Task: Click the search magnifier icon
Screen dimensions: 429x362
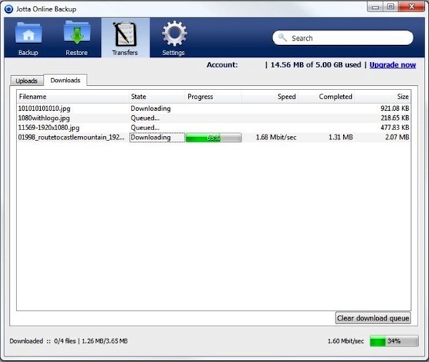Action: pos(282,37)
